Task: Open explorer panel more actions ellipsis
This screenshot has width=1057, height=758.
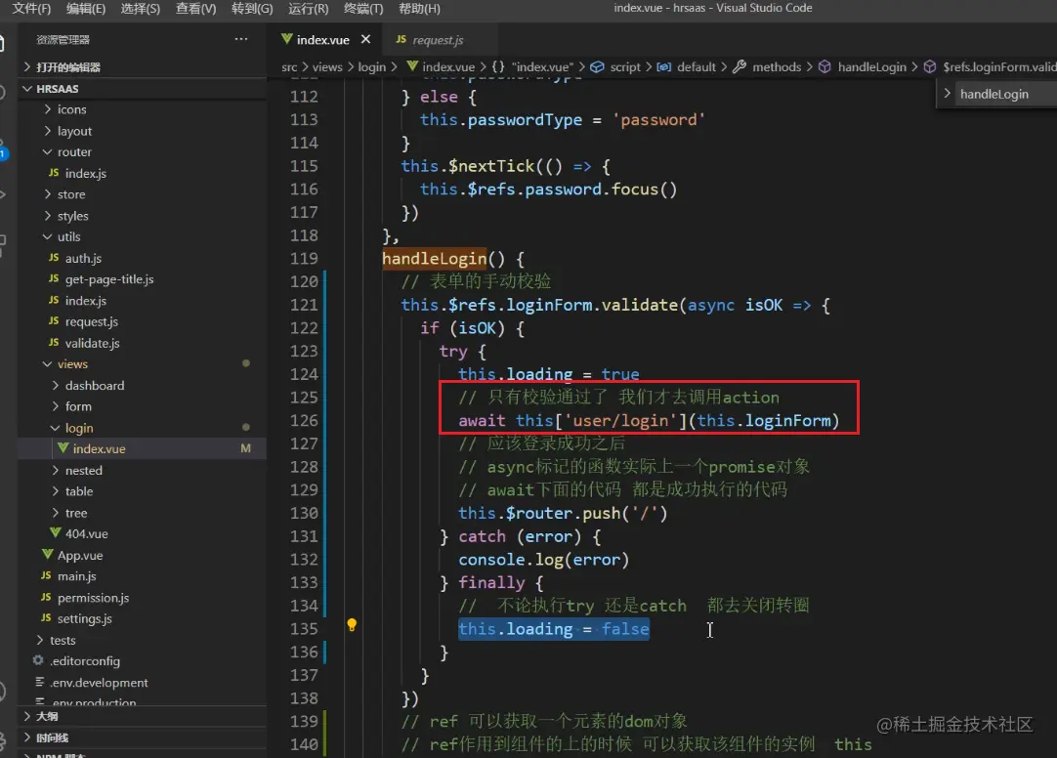Action: (240, 39)
